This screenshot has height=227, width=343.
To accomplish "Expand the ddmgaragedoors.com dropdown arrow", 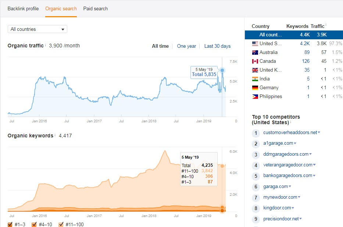I will pos(310,154).
